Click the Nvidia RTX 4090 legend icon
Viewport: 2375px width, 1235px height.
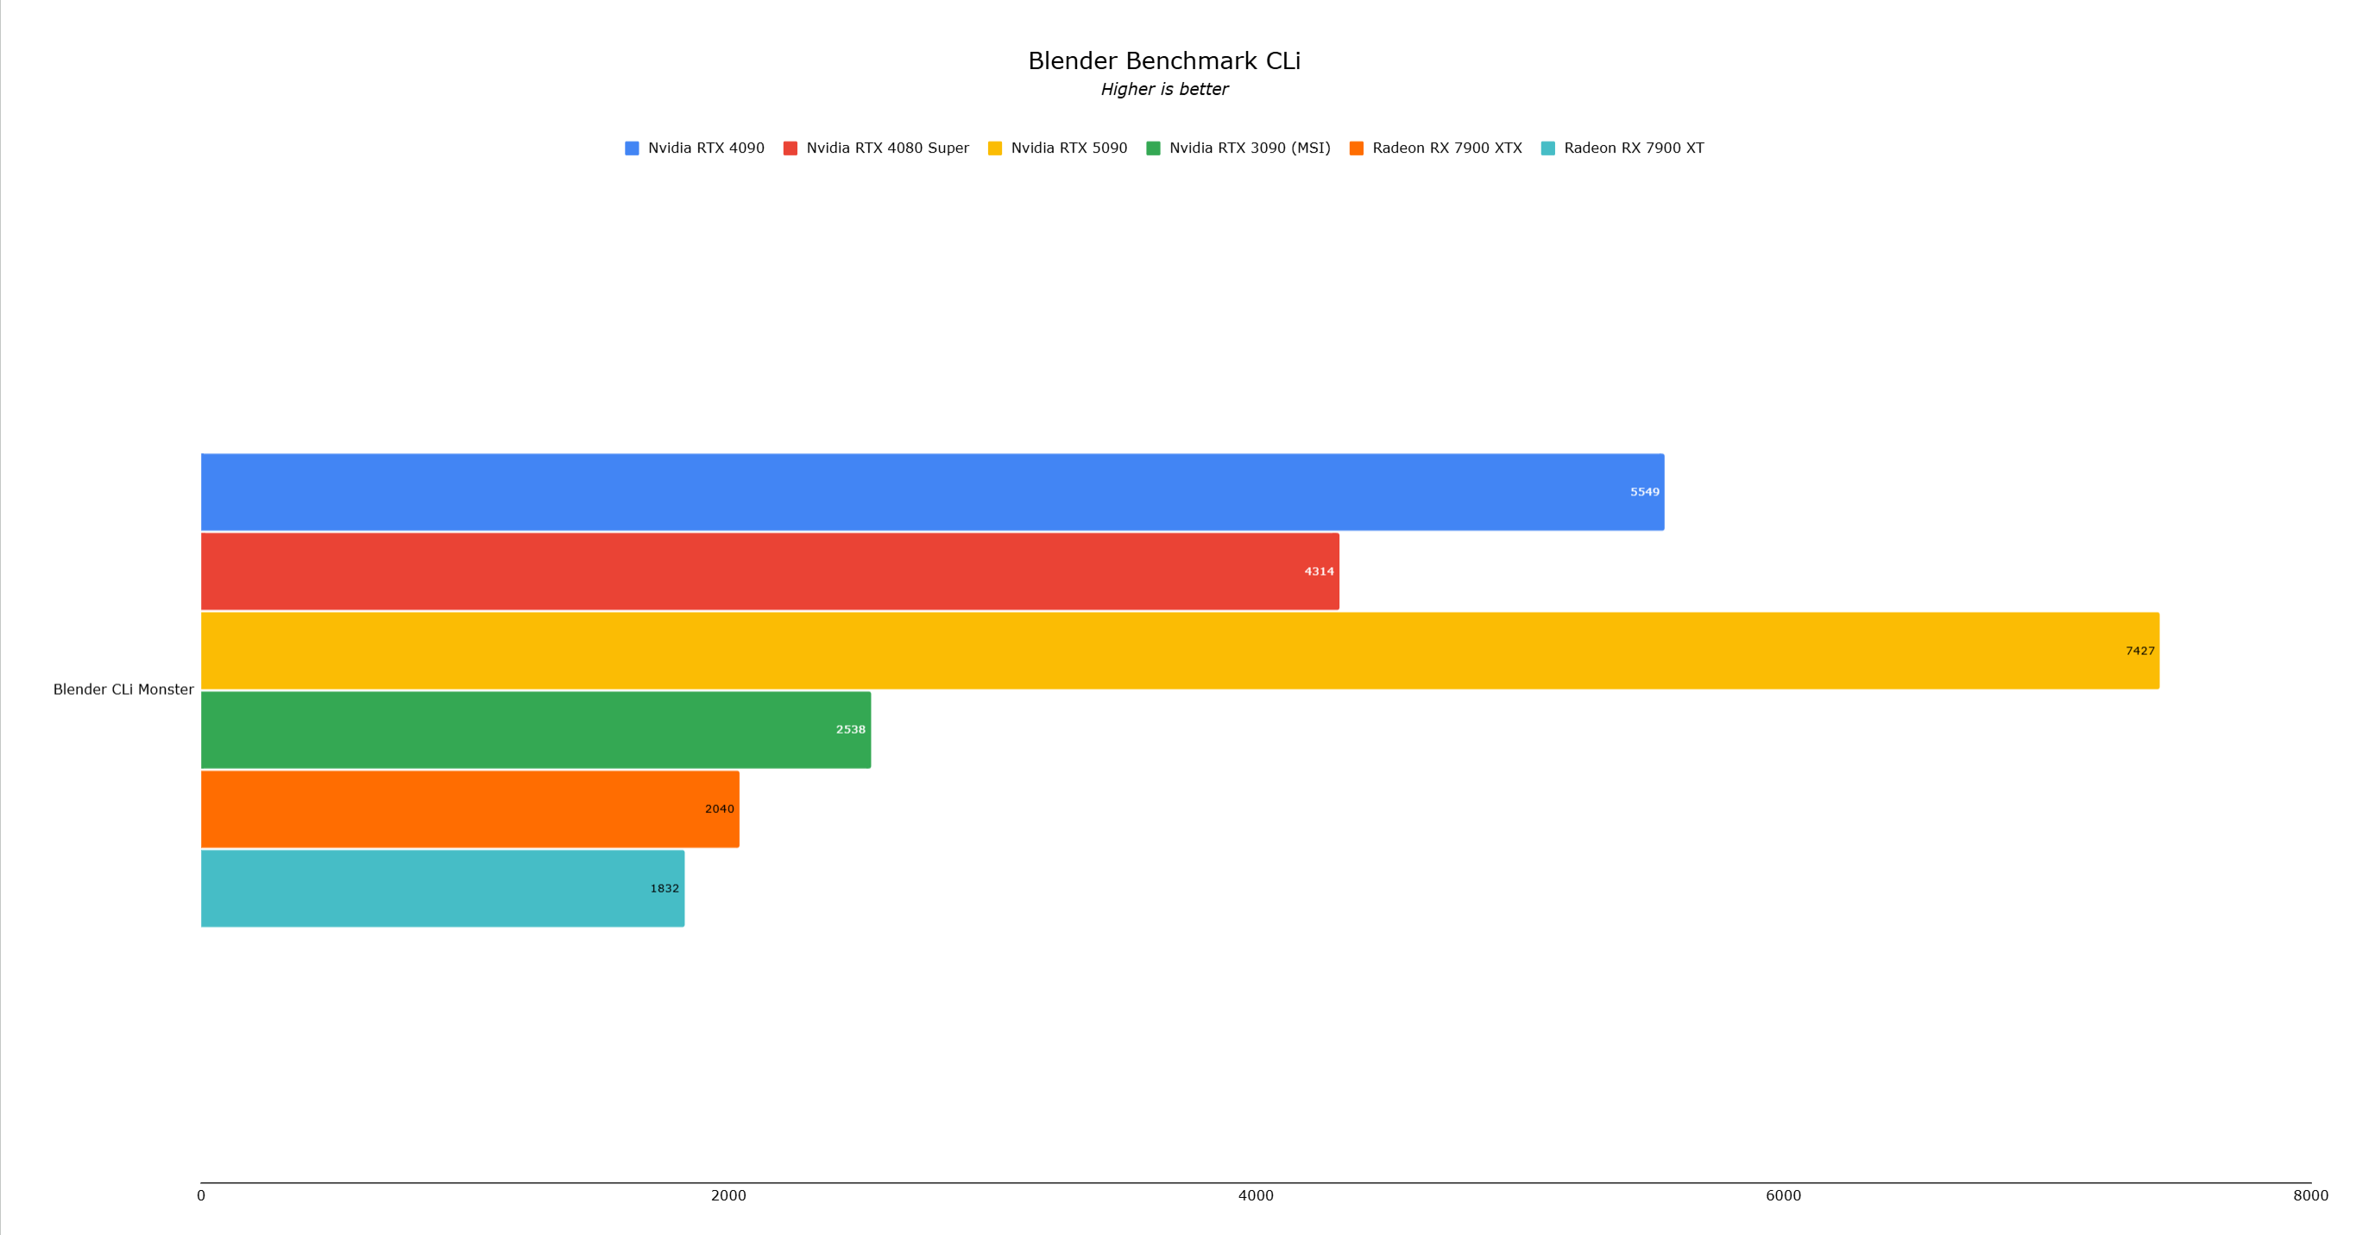636,148
